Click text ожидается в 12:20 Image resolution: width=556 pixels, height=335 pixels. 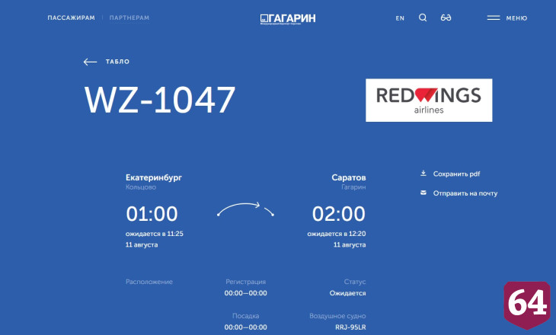tap(337, 234)
